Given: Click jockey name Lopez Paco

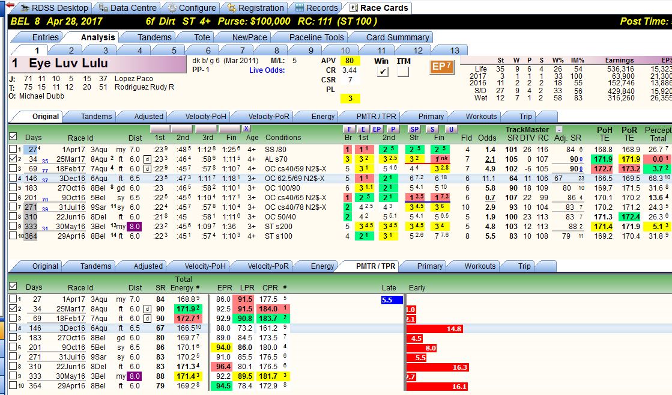Looking at the screenshot, I should click(x=134, y=79).
